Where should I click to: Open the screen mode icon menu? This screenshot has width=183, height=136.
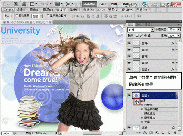(70, 4)
